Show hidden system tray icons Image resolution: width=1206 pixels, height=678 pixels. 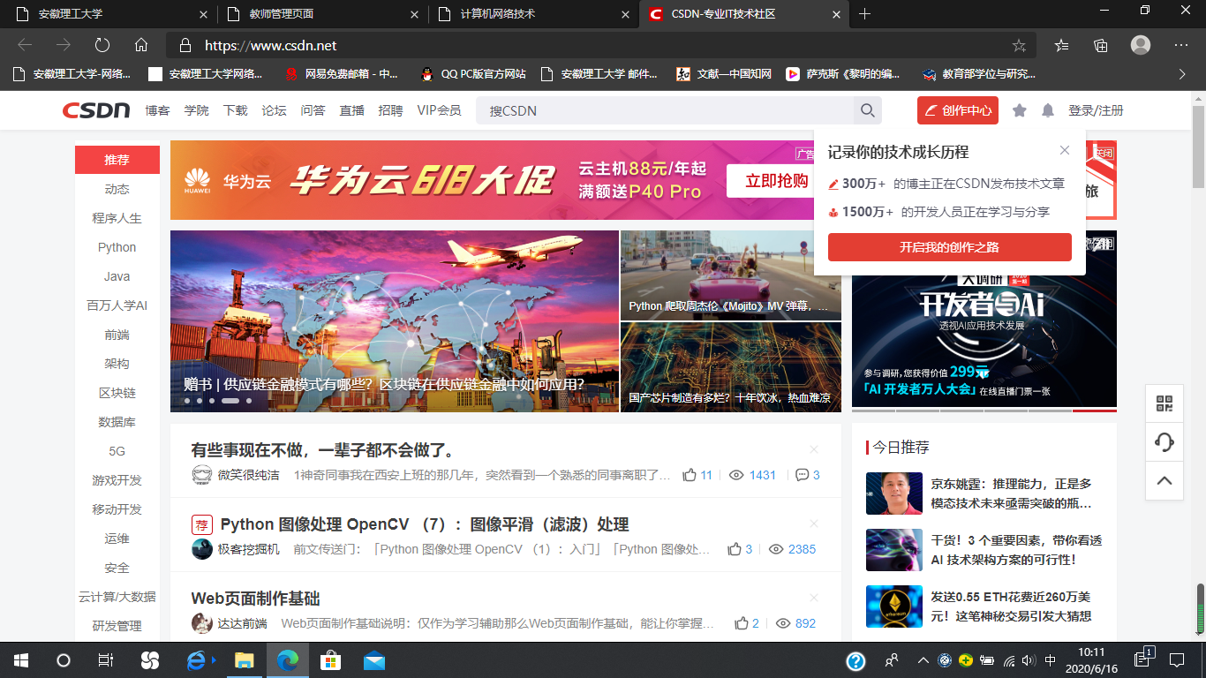click(x=923, y=660)
